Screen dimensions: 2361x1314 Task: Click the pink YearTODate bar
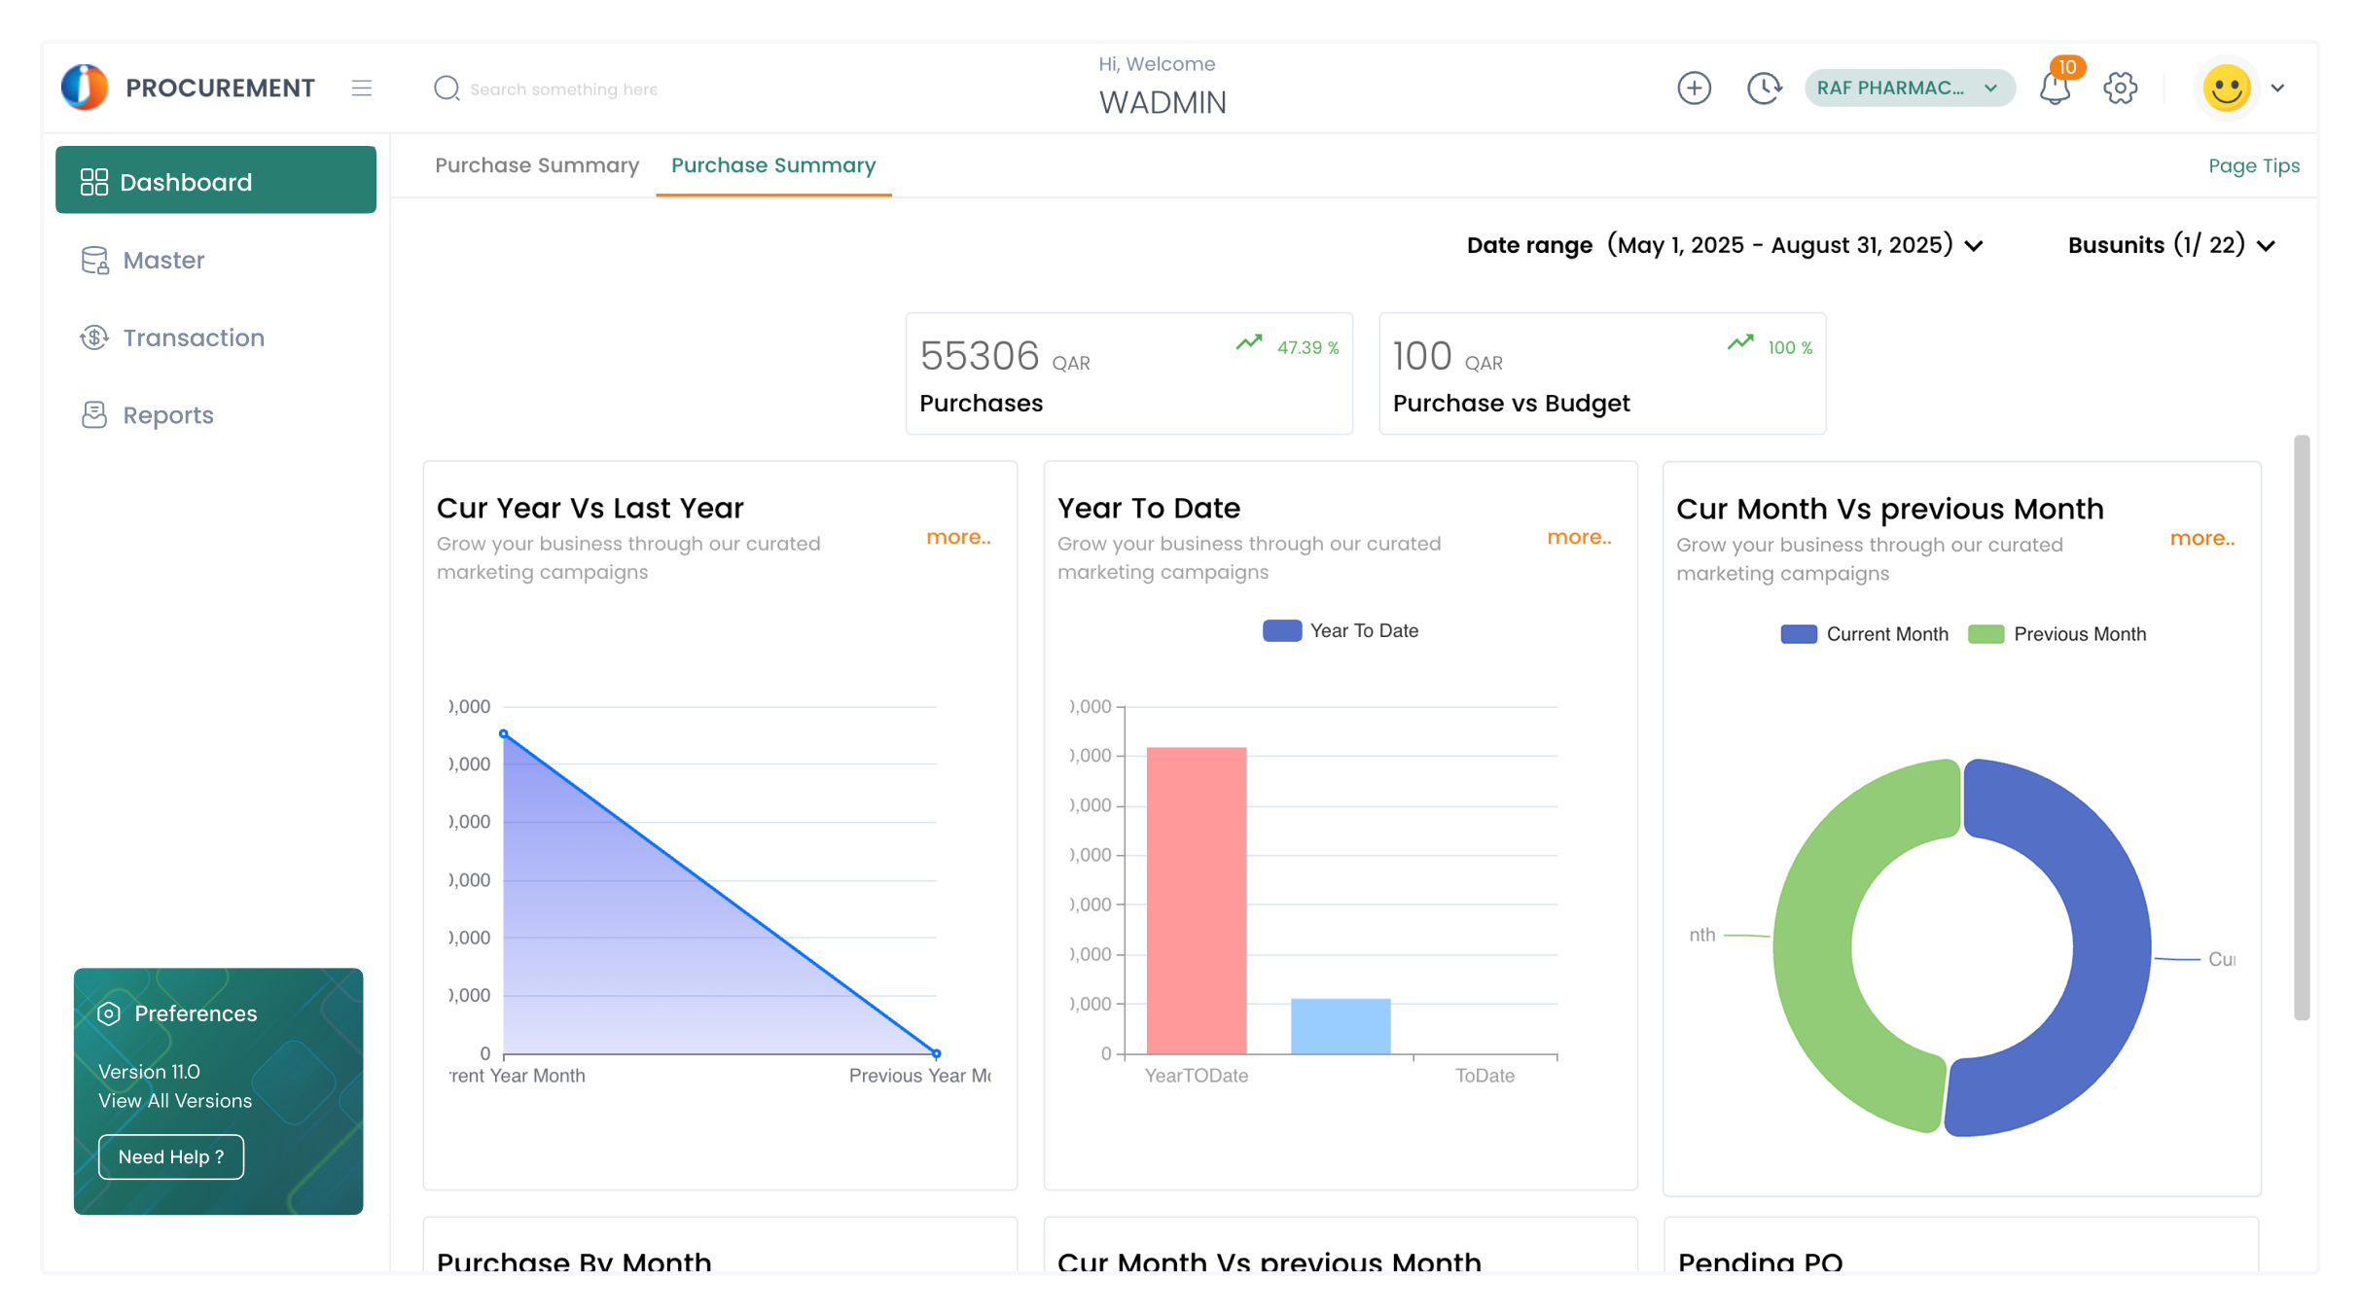coord(1196,900)
